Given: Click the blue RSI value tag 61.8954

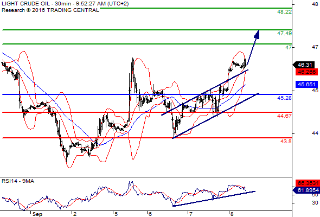Looking at the screenshot, I should click(306, 190).
